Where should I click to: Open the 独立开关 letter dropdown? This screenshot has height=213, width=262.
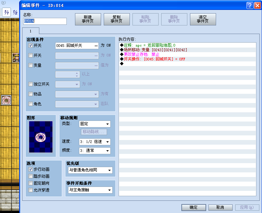coord(67,84)
